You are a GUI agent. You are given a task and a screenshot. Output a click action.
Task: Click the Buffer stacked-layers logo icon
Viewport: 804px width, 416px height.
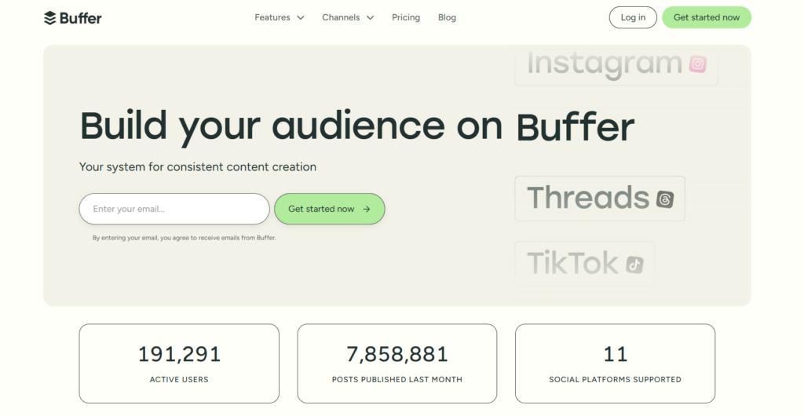point(50,17)
